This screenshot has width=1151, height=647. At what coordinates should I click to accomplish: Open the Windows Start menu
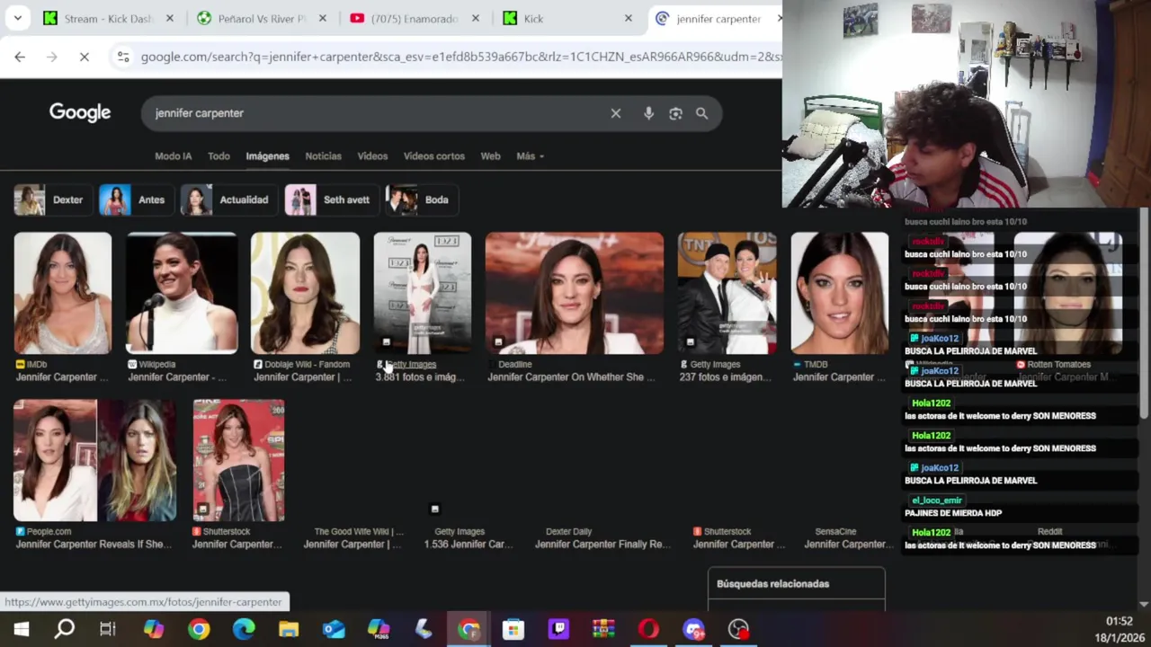click(x=21, y=629)
